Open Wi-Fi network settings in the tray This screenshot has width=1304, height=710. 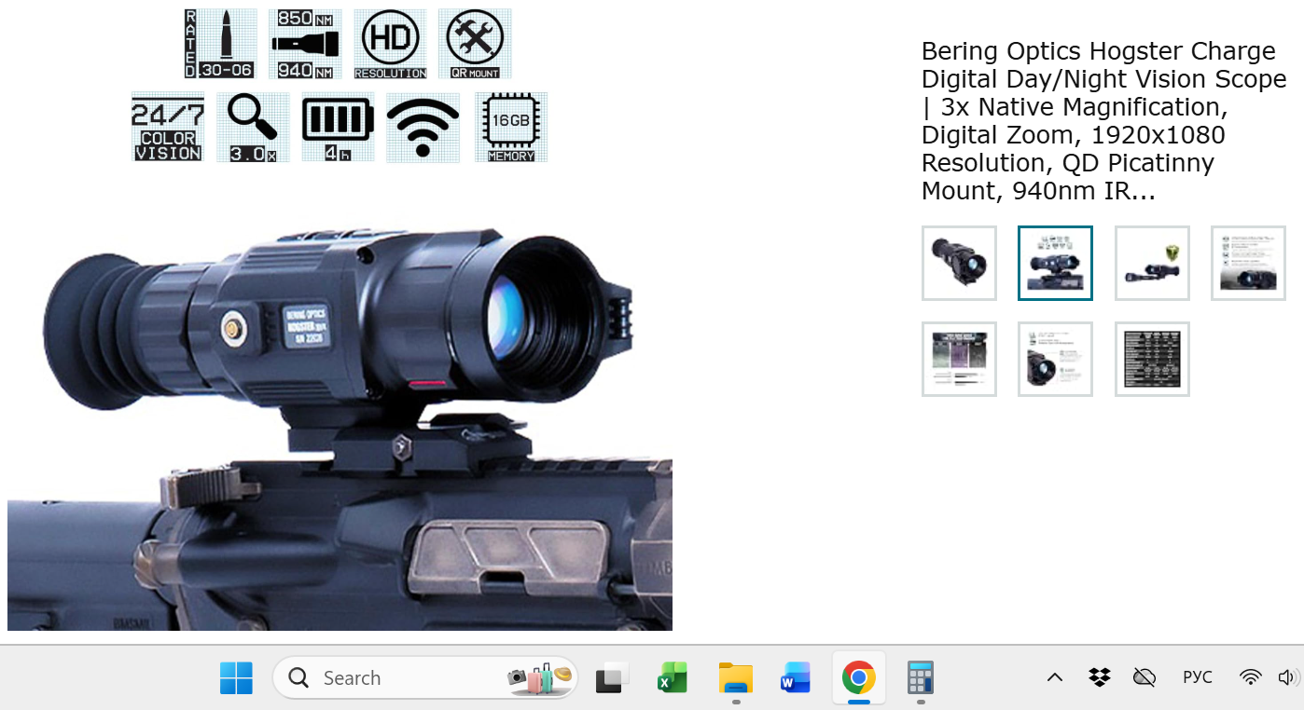(1251, 677)
